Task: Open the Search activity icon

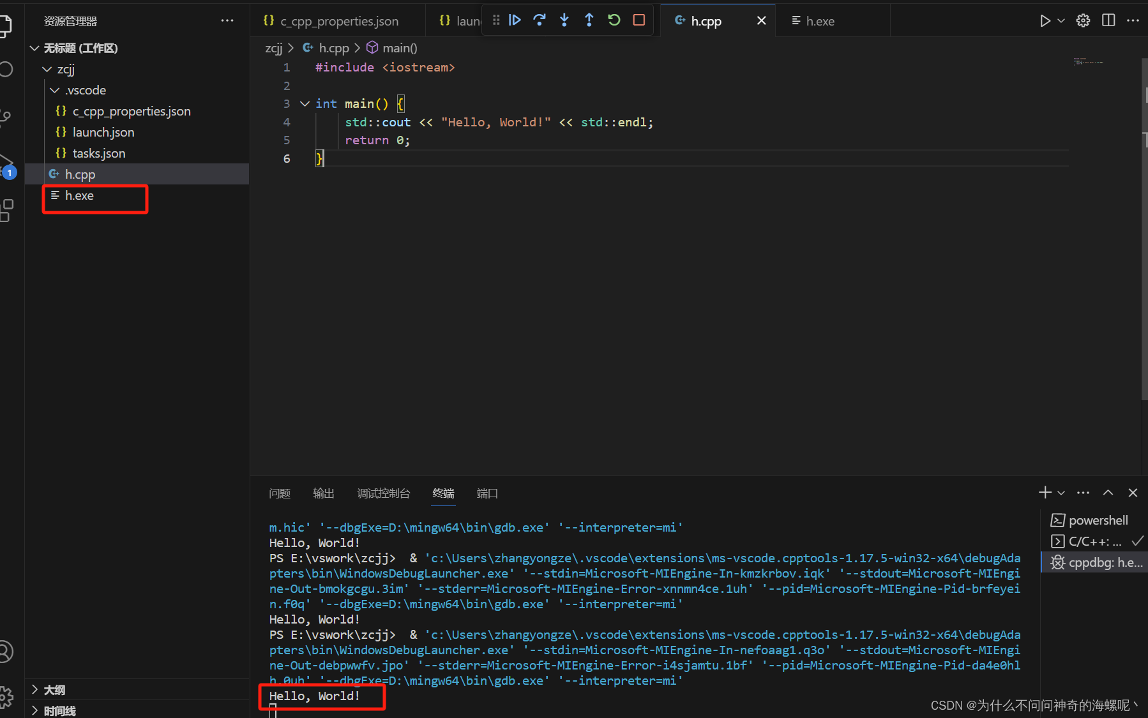Action: (x=6, y=69)
